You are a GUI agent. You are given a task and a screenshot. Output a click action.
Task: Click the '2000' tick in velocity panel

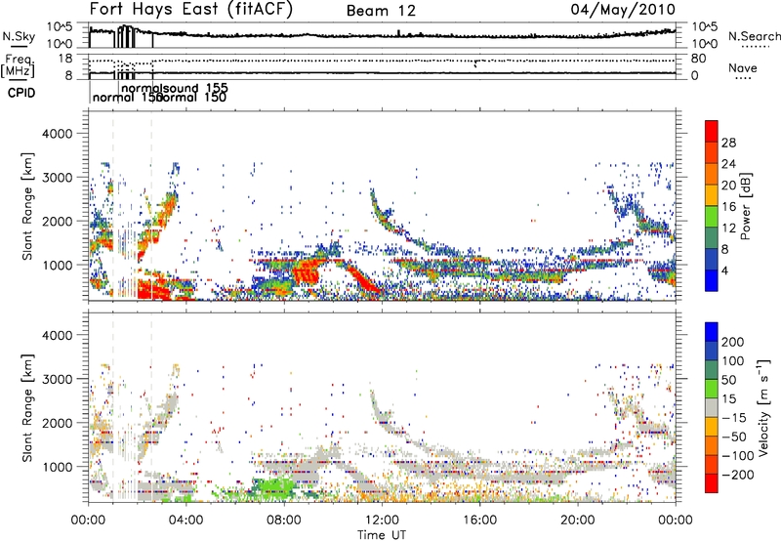[57, 423]
